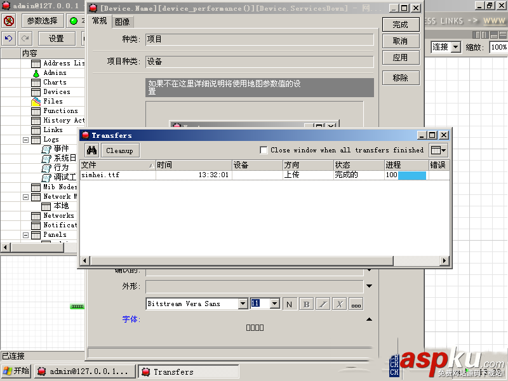Click the 缩放 100% zoom field
This screenshot has height=381, width=508.
tap(498, 47)
